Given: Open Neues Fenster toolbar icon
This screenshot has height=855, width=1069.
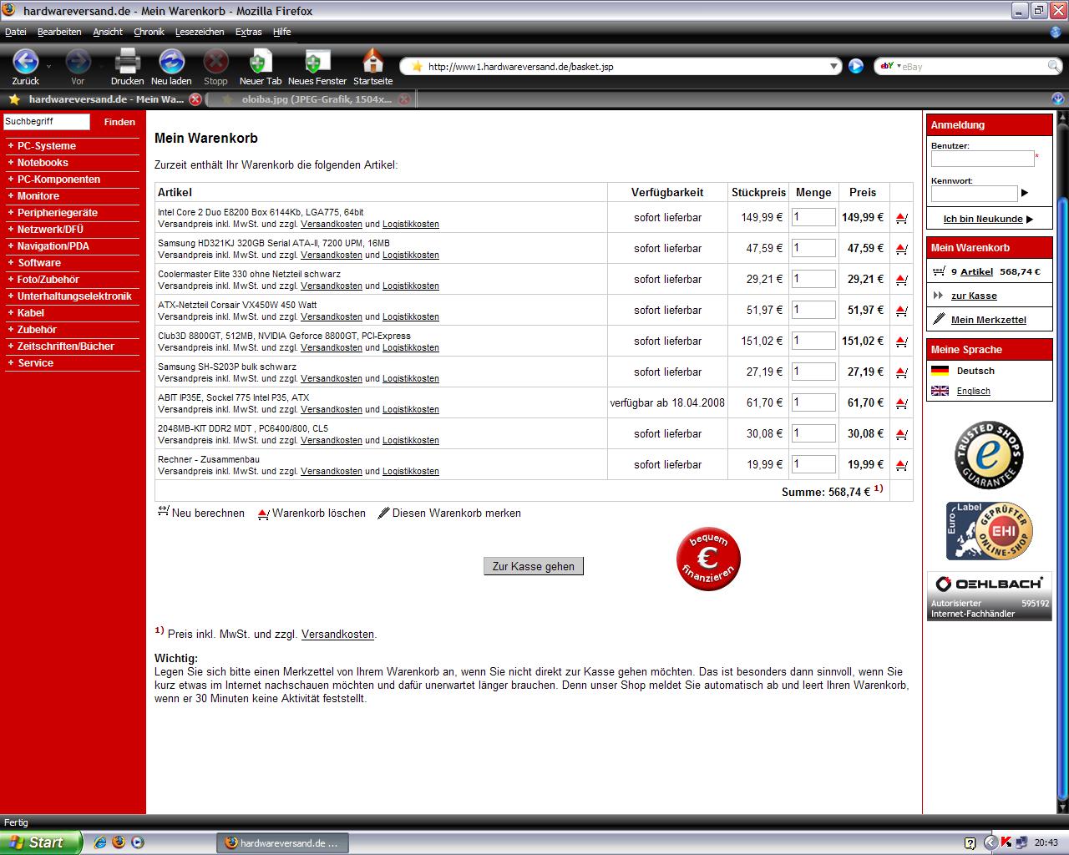Looking at the screenshot, I should click(x=317, y=61).
